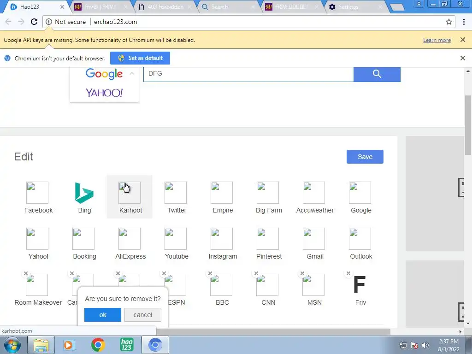
Task: Open the Big Farm shortcut tile
Action: [269, 197]
